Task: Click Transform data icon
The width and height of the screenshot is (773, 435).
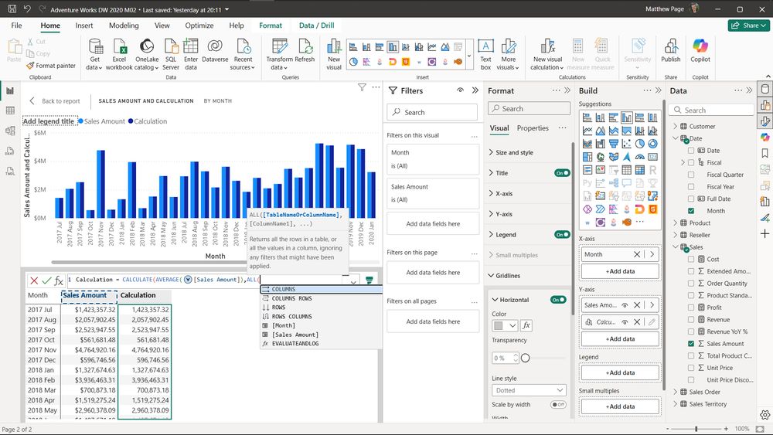Action: (279, 47)
